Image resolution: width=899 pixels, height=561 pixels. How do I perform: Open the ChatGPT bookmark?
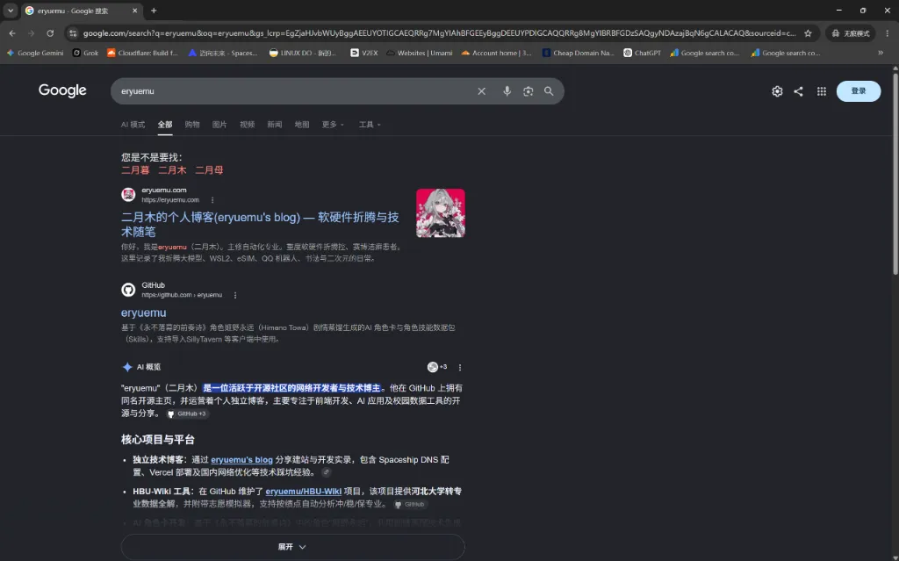click(642, 53)
